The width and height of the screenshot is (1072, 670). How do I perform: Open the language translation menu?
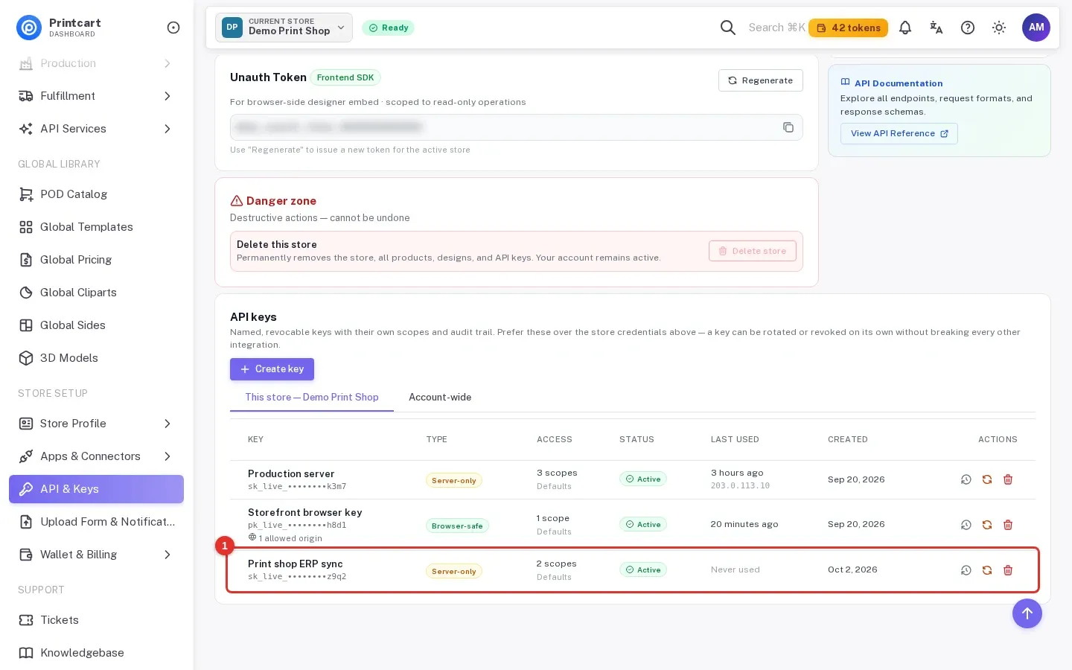pos(937,28)
